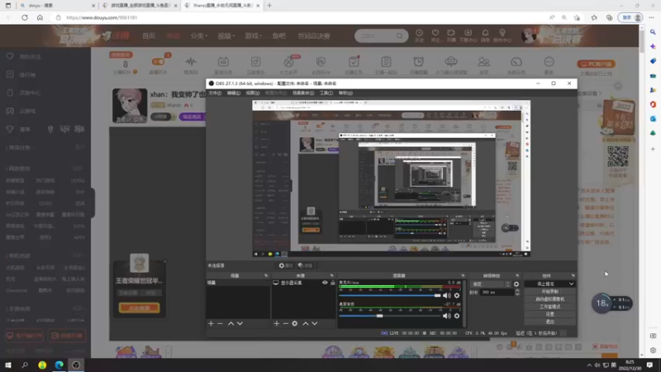Toggle lock on 显示器采集 source

click(333, 283)
